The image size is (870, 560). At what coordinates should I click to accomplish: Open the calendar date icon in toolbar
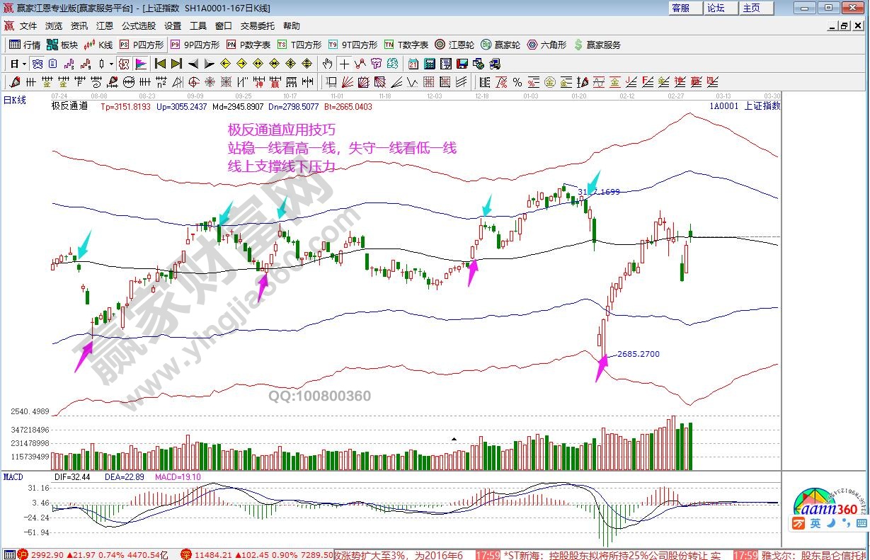[x=413, y=64]
